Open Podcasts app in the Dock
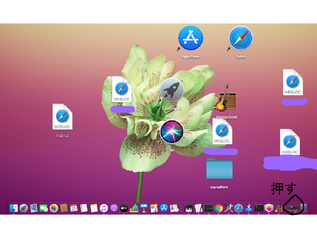The image size is (317, 238). 114,208
